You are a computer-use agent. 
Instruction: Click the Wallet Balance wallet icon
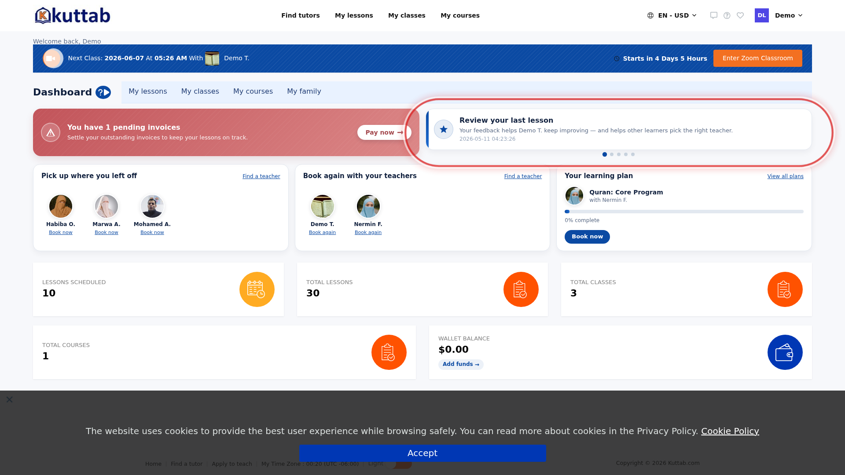click(785, 352)
